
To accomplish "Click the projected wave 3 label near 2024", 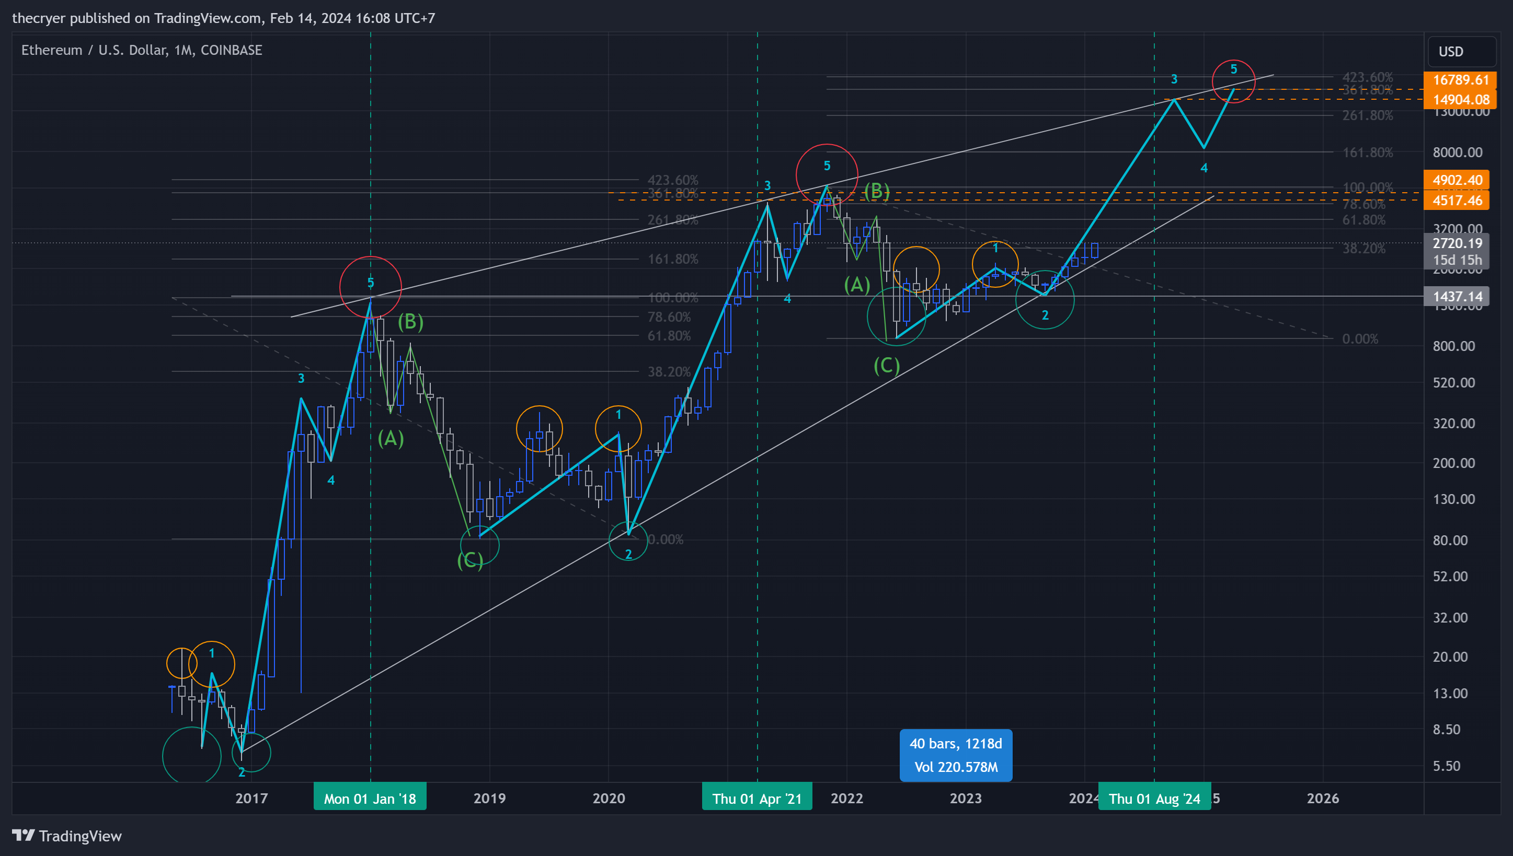I will 1174,79.
